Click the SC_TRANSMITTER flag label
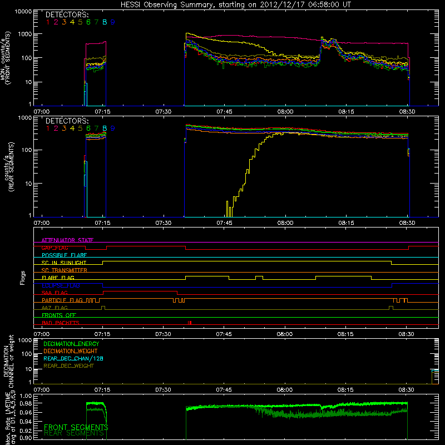Image resolution: width=445 pixels, height=445 pixels. pyautogui.click(x=64, y=270)
